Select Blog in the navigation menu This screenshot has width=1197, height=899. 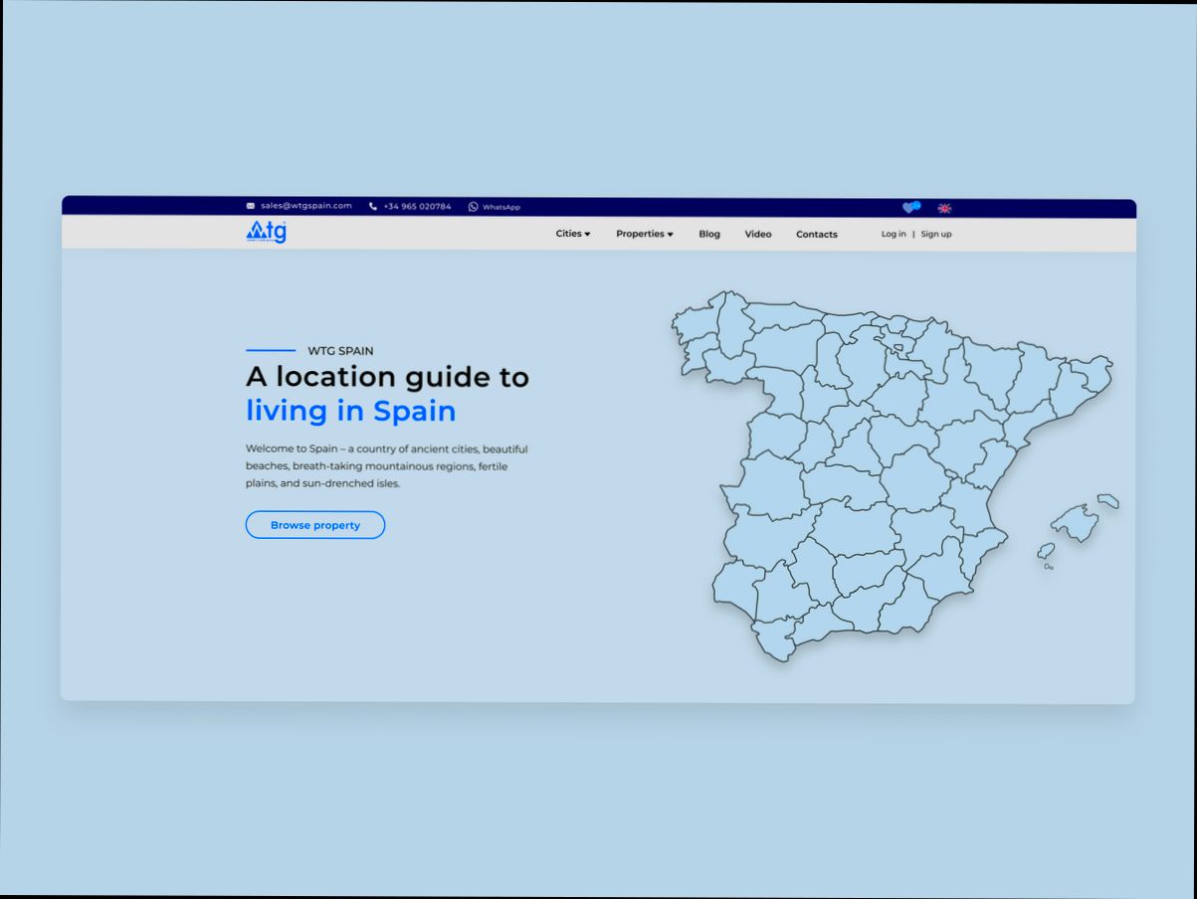pos(709,234)
